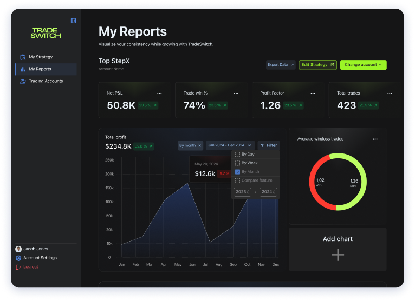The image size is (415, 301).
Task: Open the Average win/loss trades options menu
Action: [375, 139]
